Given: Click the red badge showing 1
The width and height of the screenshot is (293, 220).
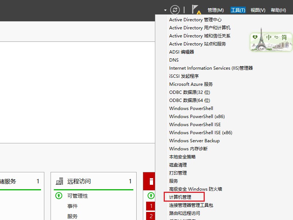Looking at the screenshot, I should click(151, 206).
